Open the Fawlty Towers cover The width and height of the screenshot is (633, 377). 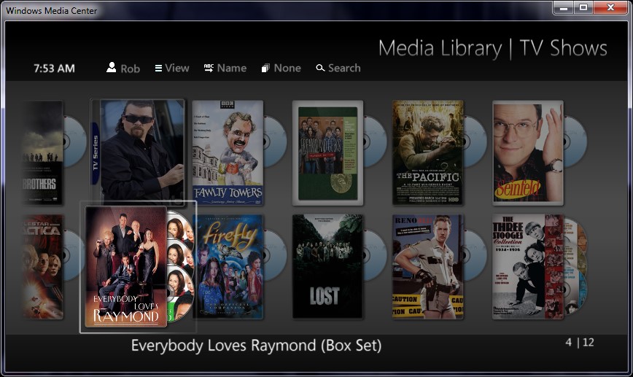[228, 153]
